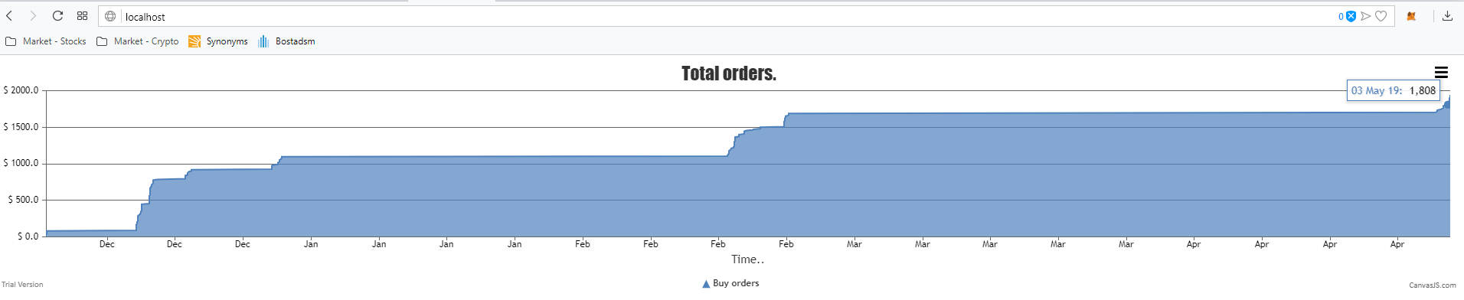Expand the Market - Stocks bookmark folder

coord(46,41)
